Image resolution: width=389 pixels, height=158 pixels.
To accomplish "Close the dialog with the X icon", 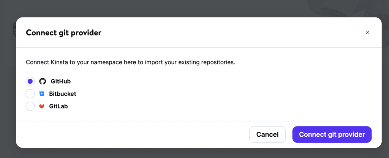I will [x=367, y=32].
